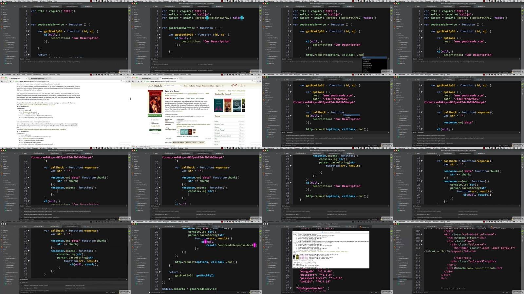Click the '<!--/stories-->' comment line
This screenshot has height=294, width=524.
click(452, 288)
